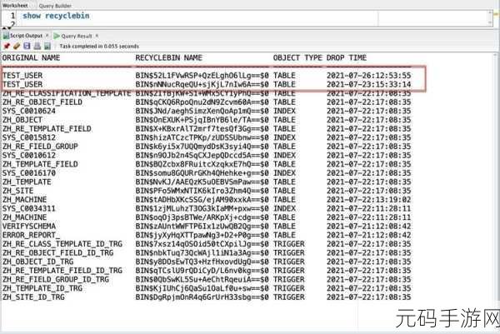
Task: Switch to the Worksheet tab
Action: (15, 6)
